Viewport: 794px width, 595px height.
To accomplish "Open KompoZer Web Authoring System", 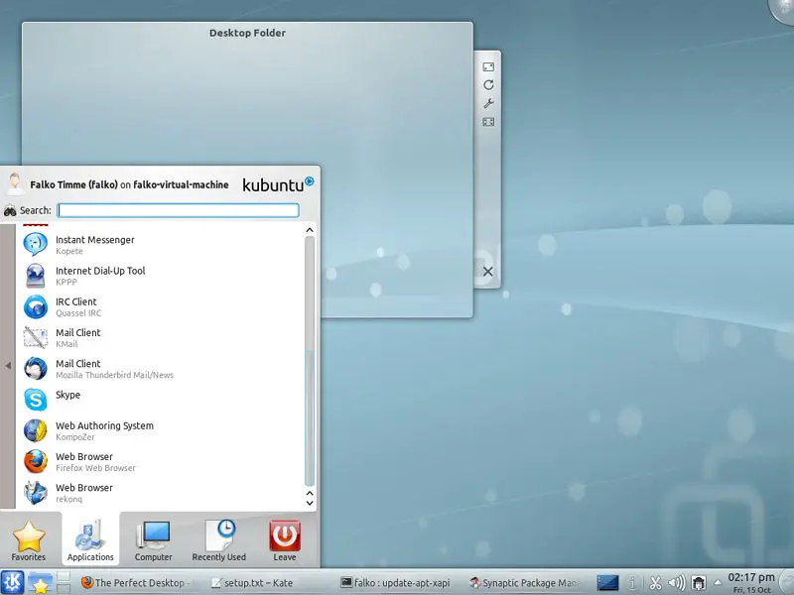I will pos(161,430).
